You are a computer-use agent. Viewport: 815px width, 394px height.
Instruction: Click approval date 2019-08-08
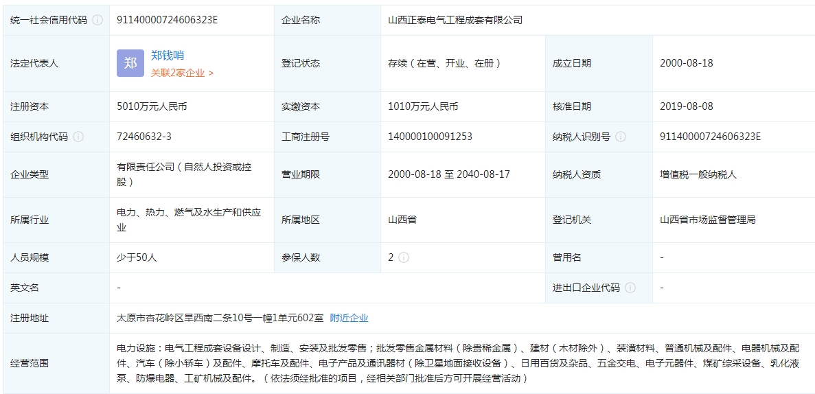(686, 106)
